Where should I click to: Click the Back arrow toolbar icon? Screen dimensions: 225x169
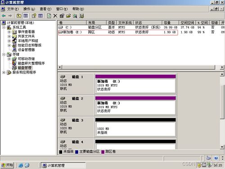tap(4, 16)
